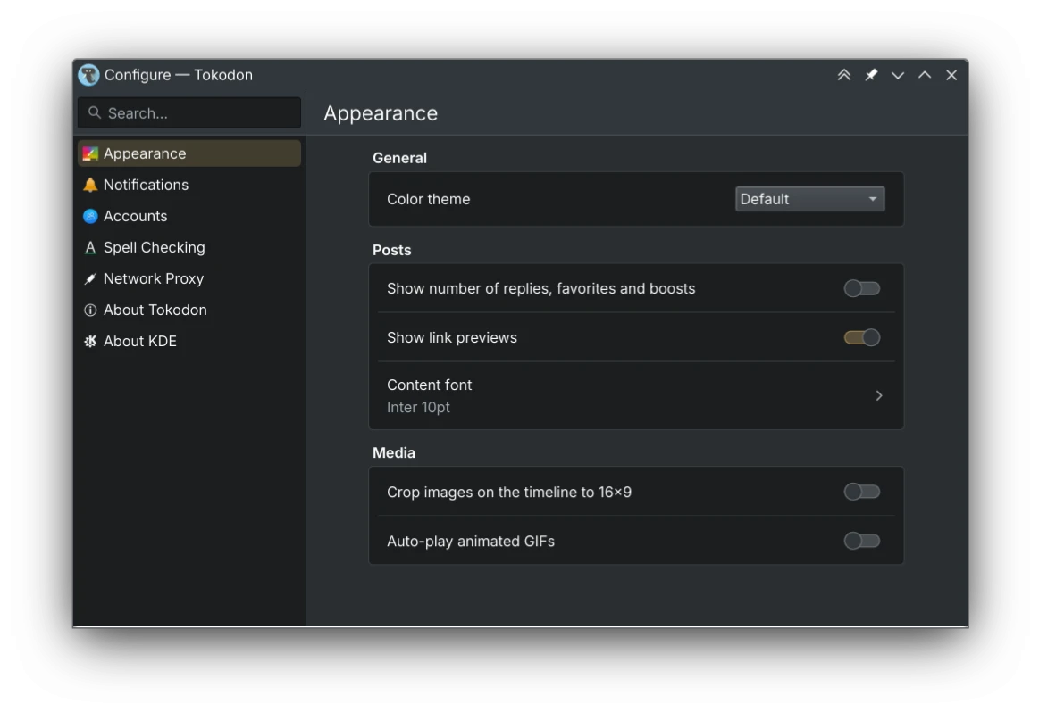The width and height of the screenshot is (1039, 712).
Task: Turn on Auto-play animated GIFs
Action: click(861, 541)
